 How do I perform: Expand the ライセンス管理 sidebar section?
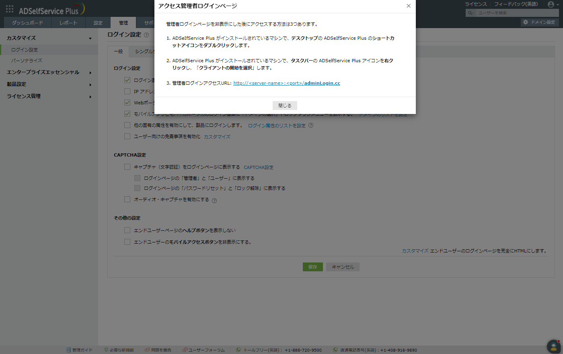click(49, 96)
